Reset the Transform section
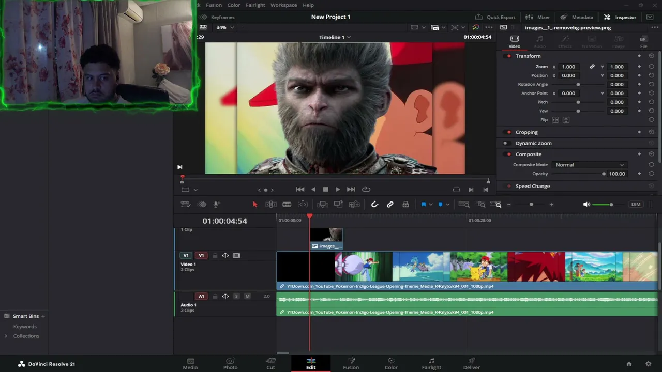 [x=651, y=56]
